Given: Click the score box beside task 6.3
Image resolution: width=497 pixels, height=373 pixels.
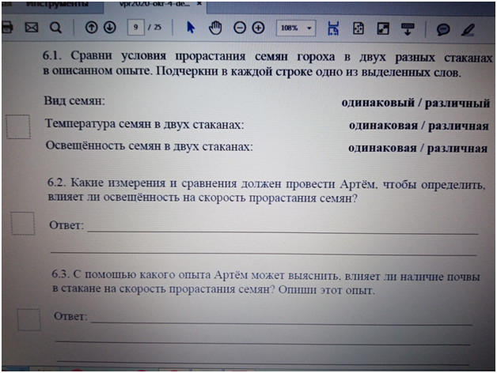Looking at the screenshot, I should tap(28, 320).
